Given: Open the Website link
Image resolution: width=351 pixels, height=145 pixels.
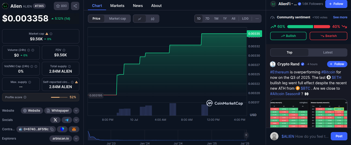Looking at the screenshot, I should [32, 111].
